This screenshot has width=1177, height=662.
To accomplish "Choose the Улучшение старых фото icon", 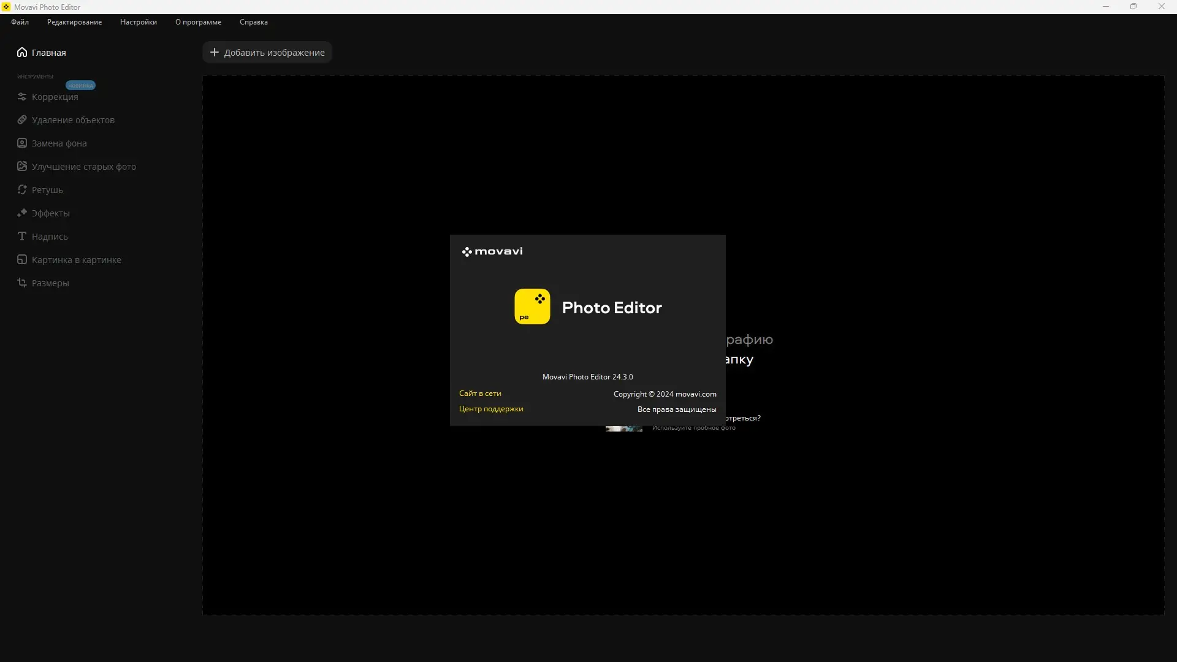I will 22,166.
